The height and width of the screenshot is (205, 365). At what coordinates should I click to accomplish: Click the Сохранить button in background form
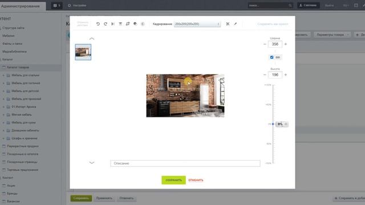point(81,198)
